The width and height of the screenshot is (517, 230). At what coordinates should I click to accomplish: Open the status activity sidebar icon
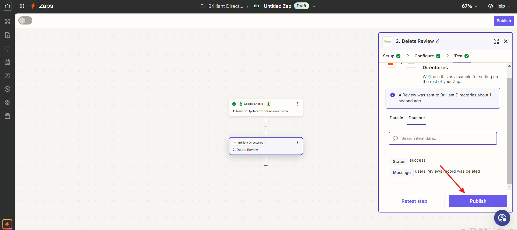coord(8,89)
